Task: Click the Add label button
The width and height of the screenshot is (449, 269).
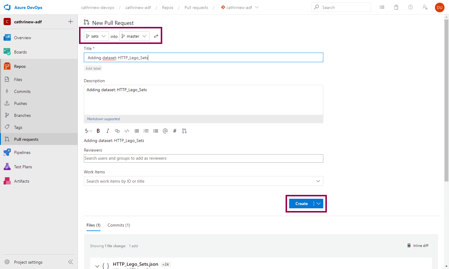Action: pos(93,68)
